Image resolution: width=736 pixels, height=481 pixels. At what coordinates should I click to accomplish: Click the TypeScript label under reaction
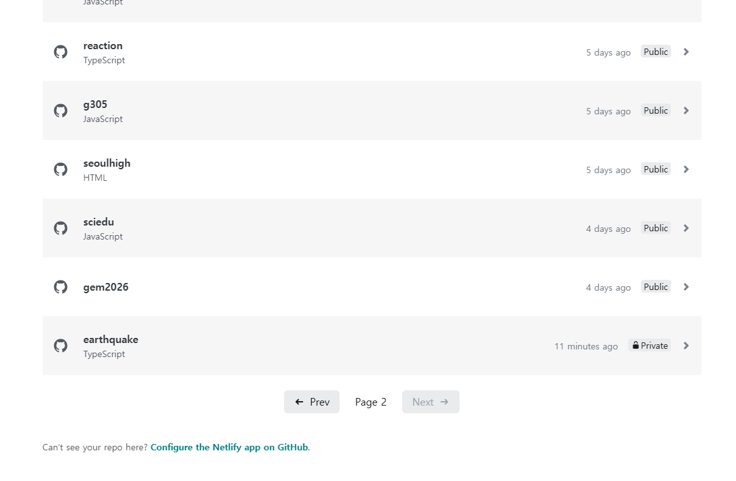104,60
